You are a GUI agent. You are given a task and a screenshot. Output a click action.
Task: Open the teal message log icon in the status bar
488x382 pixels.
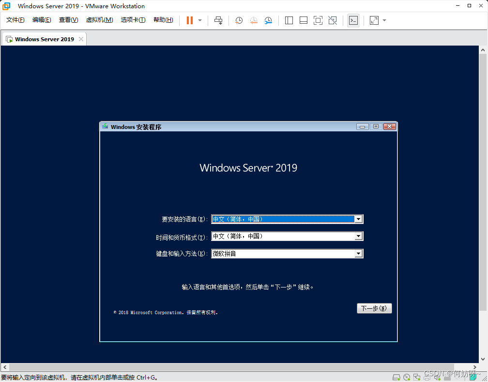click(x=473, y=377)
